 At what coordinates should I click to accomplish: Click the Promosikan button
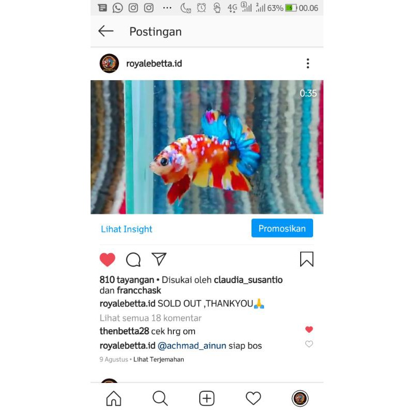tap(282, 228)
